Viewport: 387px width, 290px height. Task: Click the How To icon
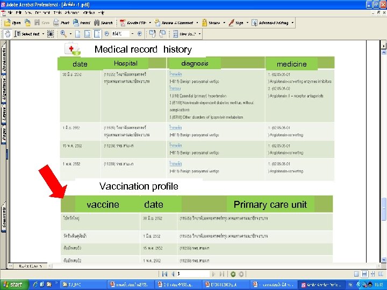tap(175, 34)
